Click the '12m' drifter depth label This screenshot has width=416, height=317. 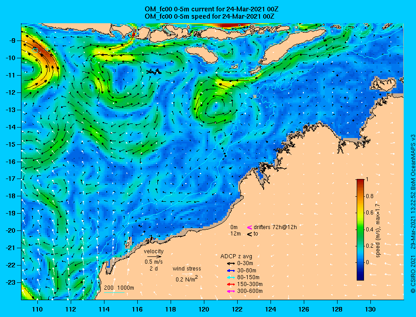(x=235, y=234)
